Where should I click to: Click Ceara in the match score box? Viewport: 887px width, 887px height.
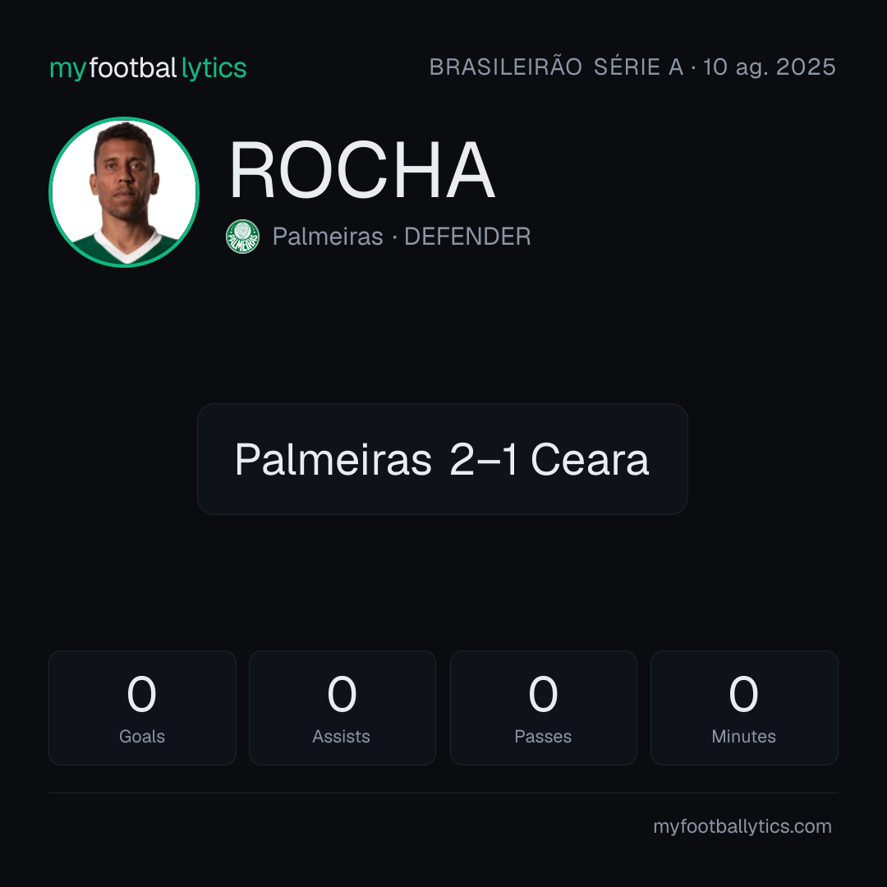[x=590, y=459]
